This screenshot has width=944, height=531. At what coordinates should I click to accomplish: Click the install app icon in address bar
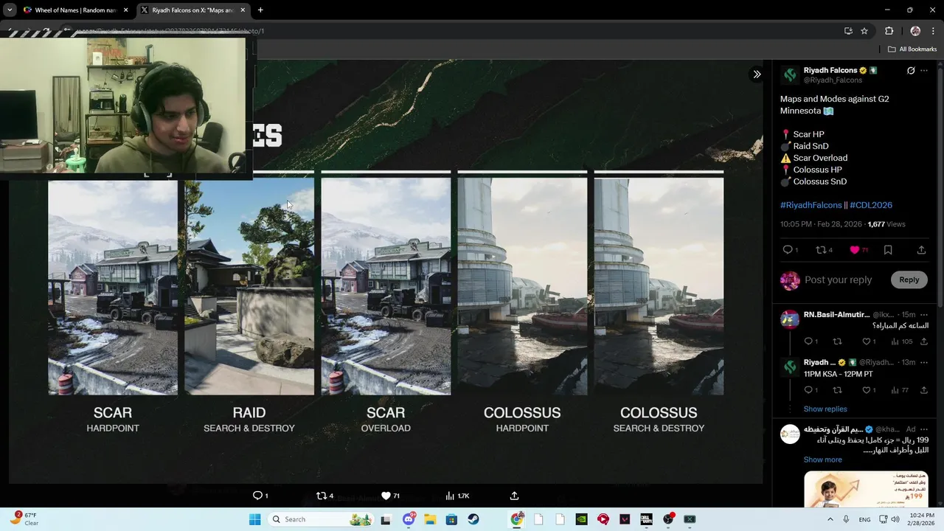point(848,31)
